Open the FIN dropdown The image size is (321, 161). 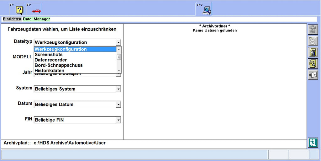click(118, 120)
